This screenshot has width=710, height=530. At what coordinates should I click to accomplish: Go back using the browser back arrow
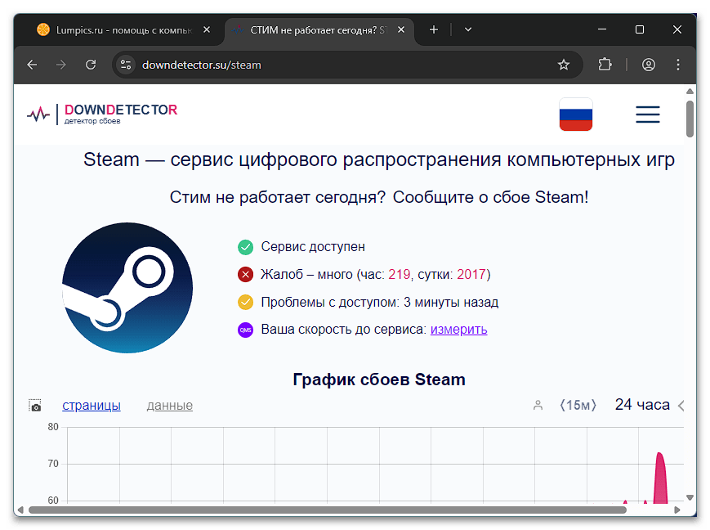(32, 65)
